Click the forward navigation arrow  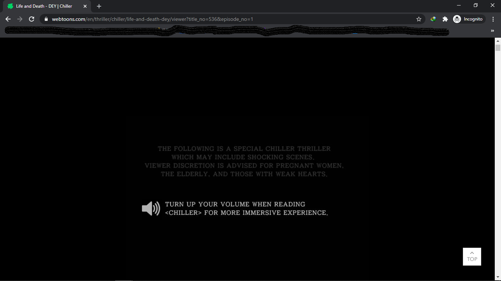[x=20, y=19]
